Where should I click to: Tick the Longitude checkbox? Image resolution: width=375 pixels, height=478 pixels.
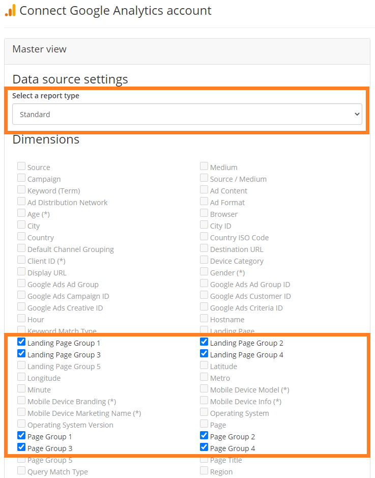pos(21,377)
